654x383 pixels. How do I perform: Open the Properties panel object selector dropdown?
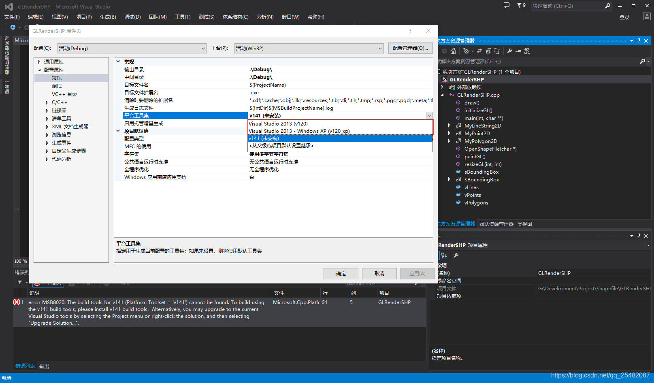click(x=648, y=245)
